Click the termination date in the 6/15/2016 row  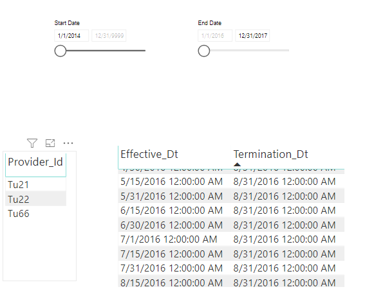click(285, 211)
